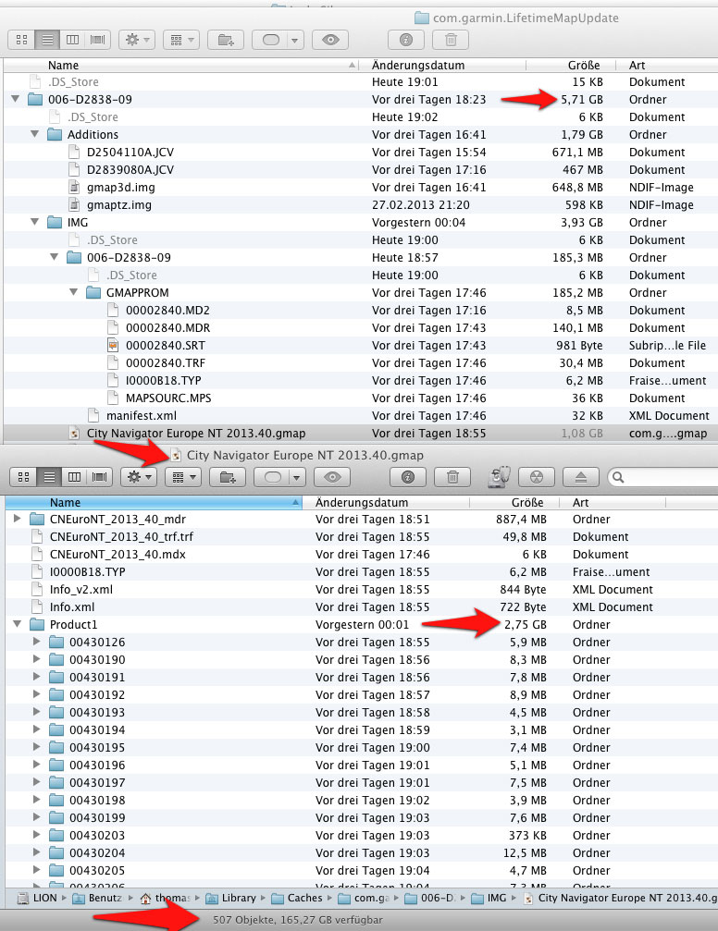Select list view in lower window
The width and height of the screenshot is (718, 931).
(47, 477)
